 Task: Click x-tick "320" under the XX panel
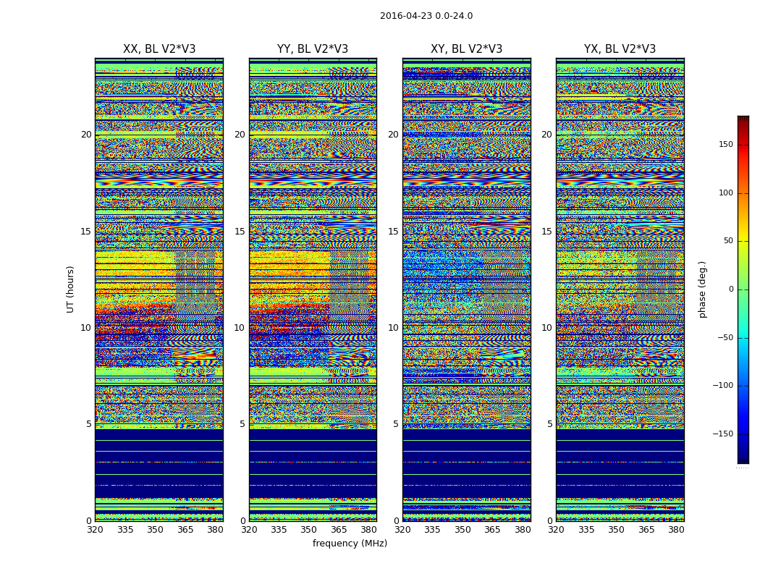point(96,530)
